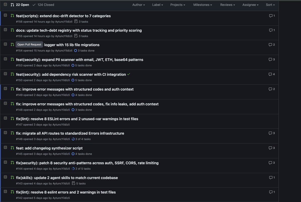
Task: Click author AytuncYildizli on PR #142
Action: 61,198
